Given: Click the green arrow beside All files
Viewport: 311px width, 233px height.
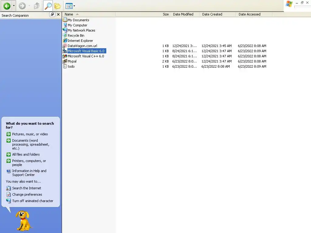Looking at the screenshot, I should tap(8, 154).
